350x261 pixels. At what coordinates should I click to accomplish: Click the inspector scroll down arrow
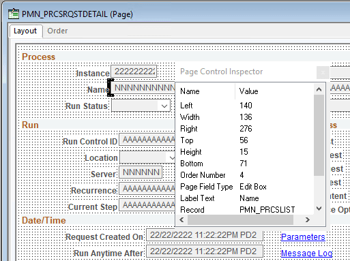click(x=319, y=209)
